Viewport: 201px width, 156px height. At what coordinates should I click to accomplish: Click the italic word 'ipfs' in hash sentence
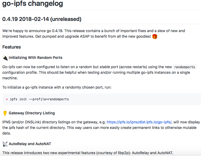12,128
